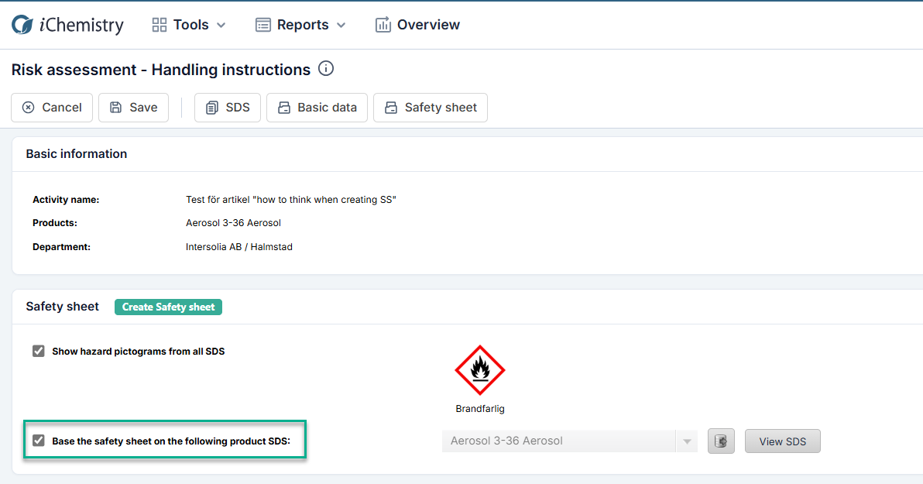Toggle Base the safety sheet on product SDS

(x=38, y=441)
